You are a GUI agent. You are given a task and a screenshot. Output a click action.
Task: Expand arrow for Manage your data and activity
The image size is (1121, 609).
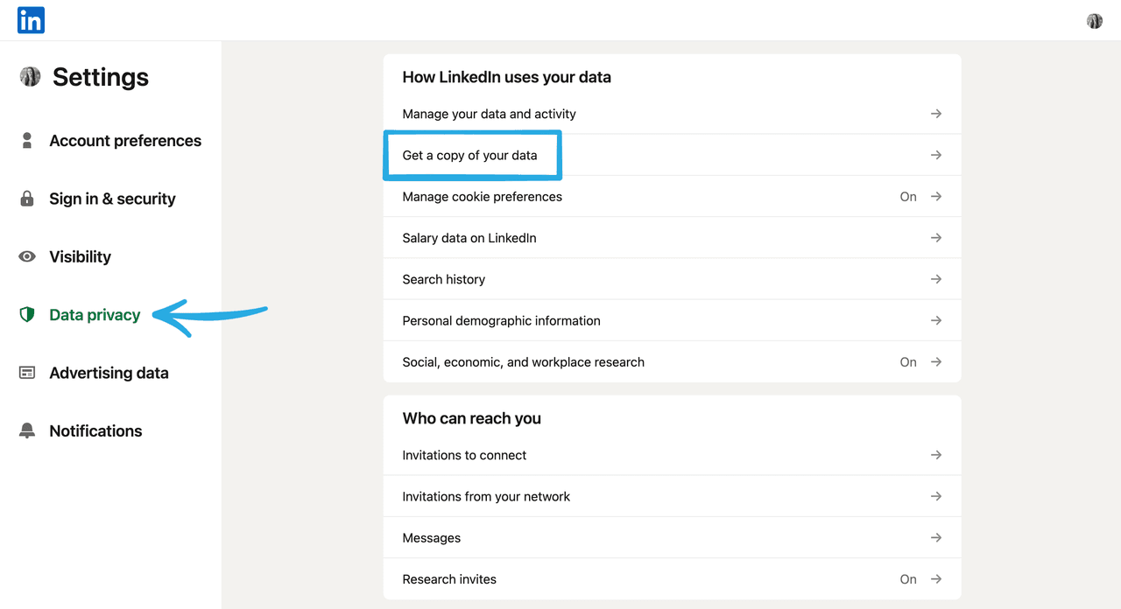pos(936,114)
